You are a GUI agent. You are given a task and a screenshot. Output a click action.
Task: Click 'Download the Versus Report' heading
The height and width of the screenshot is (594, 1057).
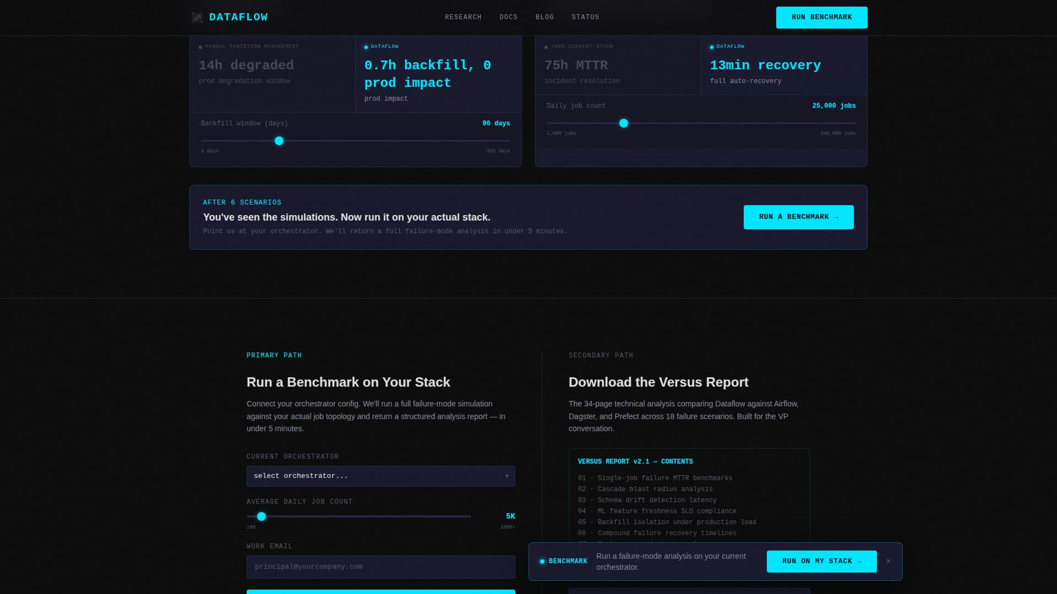click(658, 382)
